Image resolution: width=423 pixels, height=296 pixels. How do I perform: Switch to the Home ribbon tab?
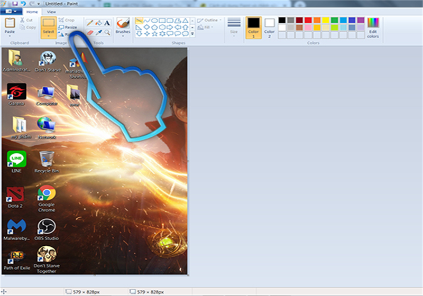pyautogui.click(x=32, y=12)
